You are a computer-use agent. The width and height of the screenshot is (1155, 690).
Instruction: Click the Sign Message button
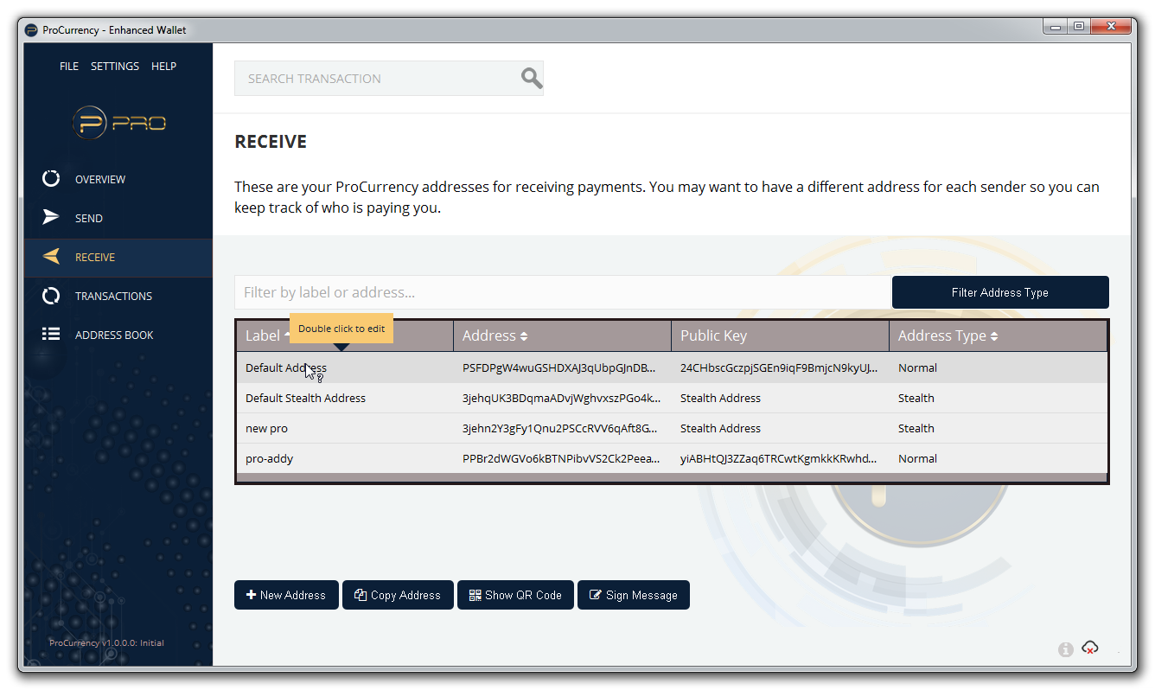tap(634, 595)
